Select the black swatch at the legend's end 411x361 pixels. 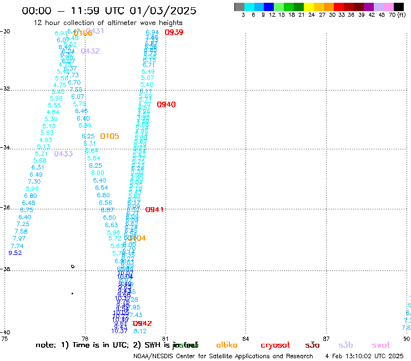pos(399,7)
